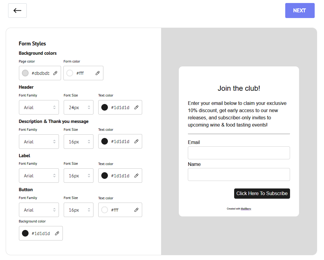Click the Click Here To Subscribe button
This screenshot has width=324, height=260.
coord(262,194)
